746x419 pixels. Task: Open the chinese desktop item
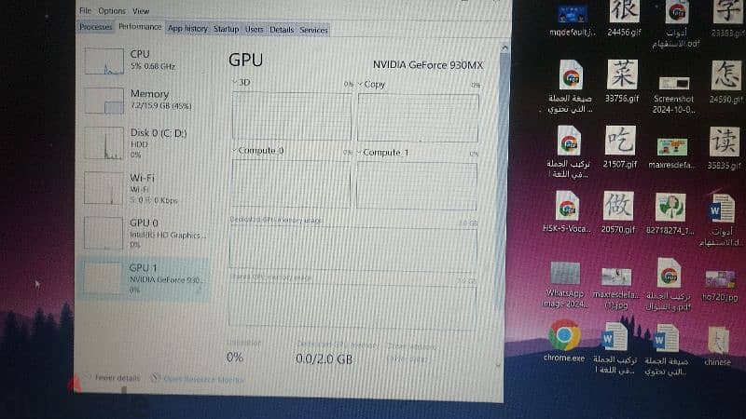[x=717, y=346]
